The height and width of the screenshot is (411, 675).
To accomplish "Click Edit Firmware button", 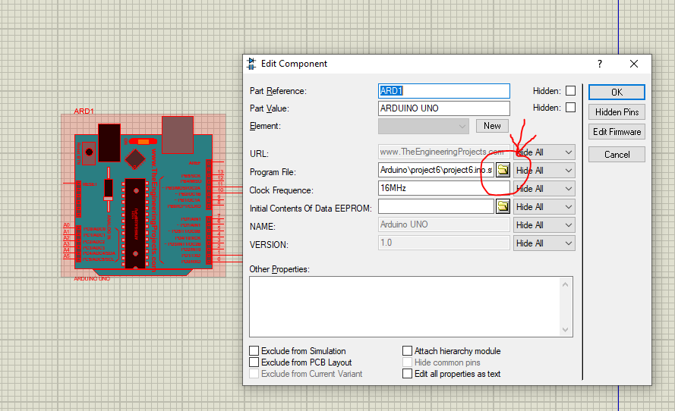I will pyautogui.click(x=617, y=131).
